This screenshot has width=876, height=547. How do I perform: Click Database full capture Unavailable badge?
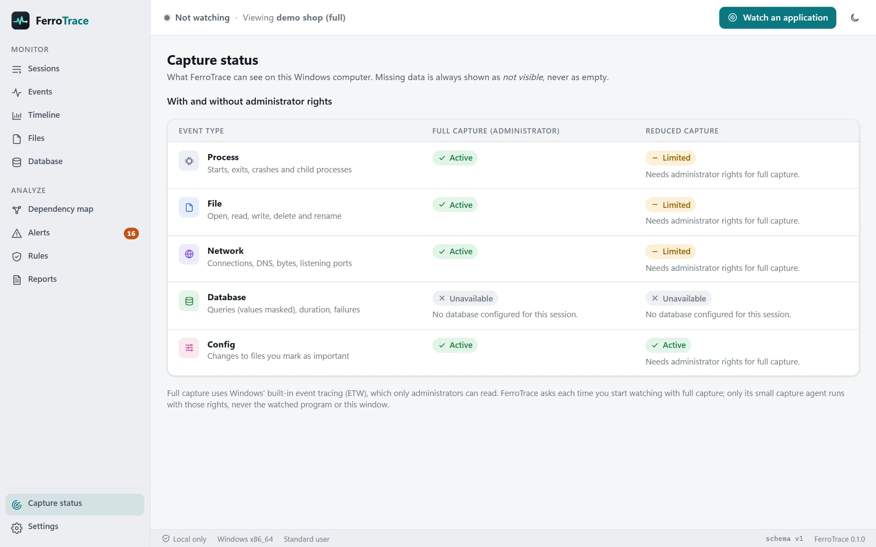point(465,298)
